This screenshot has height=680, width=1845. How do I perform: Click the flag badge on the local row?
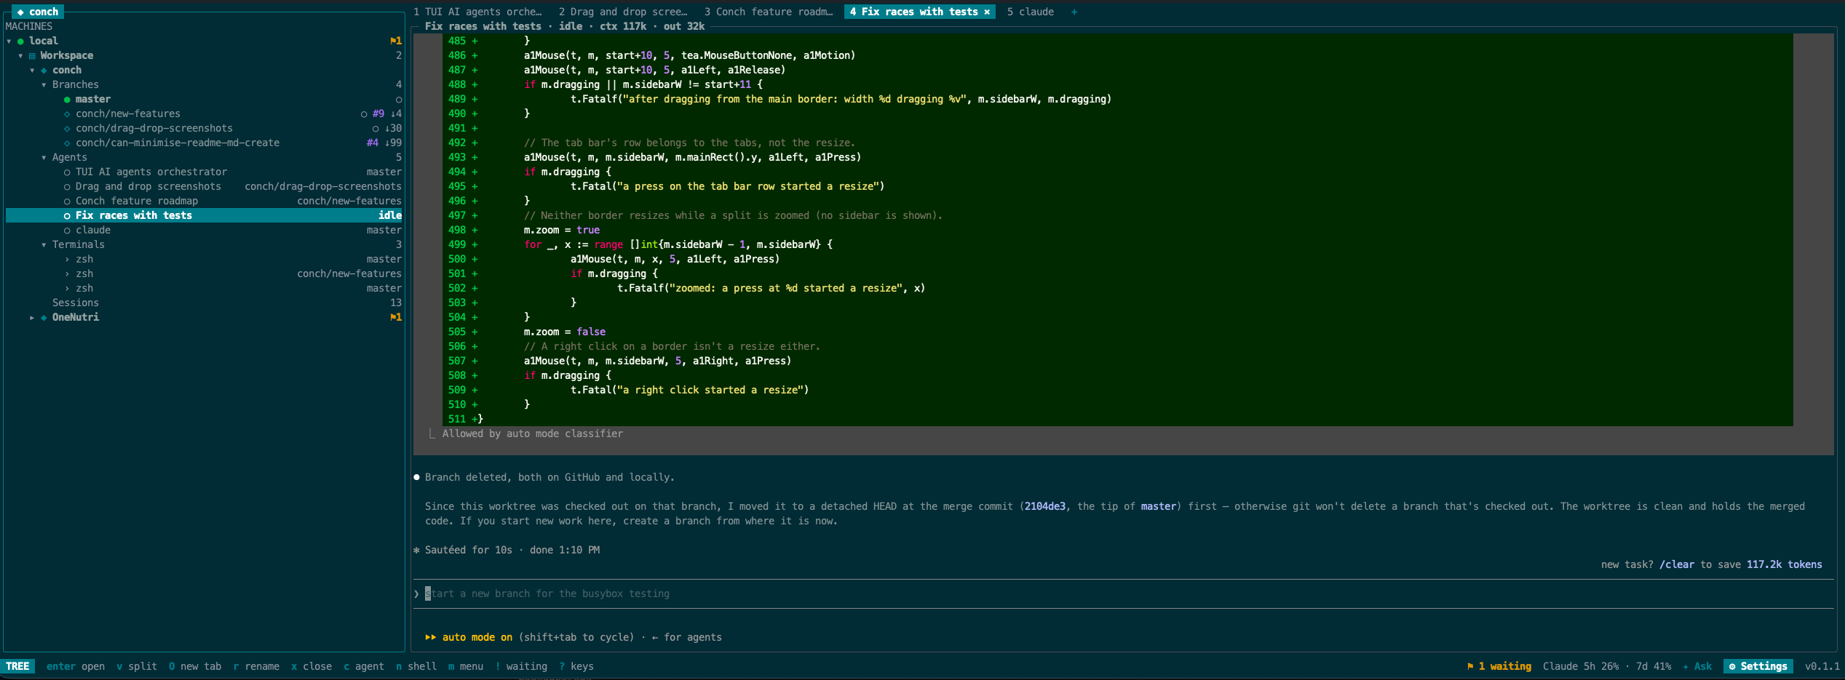tap(396, 41)
